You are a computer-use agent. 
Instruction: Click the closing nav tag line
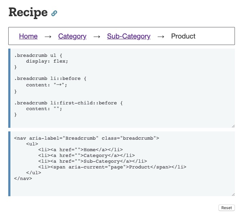click(23, 179)
